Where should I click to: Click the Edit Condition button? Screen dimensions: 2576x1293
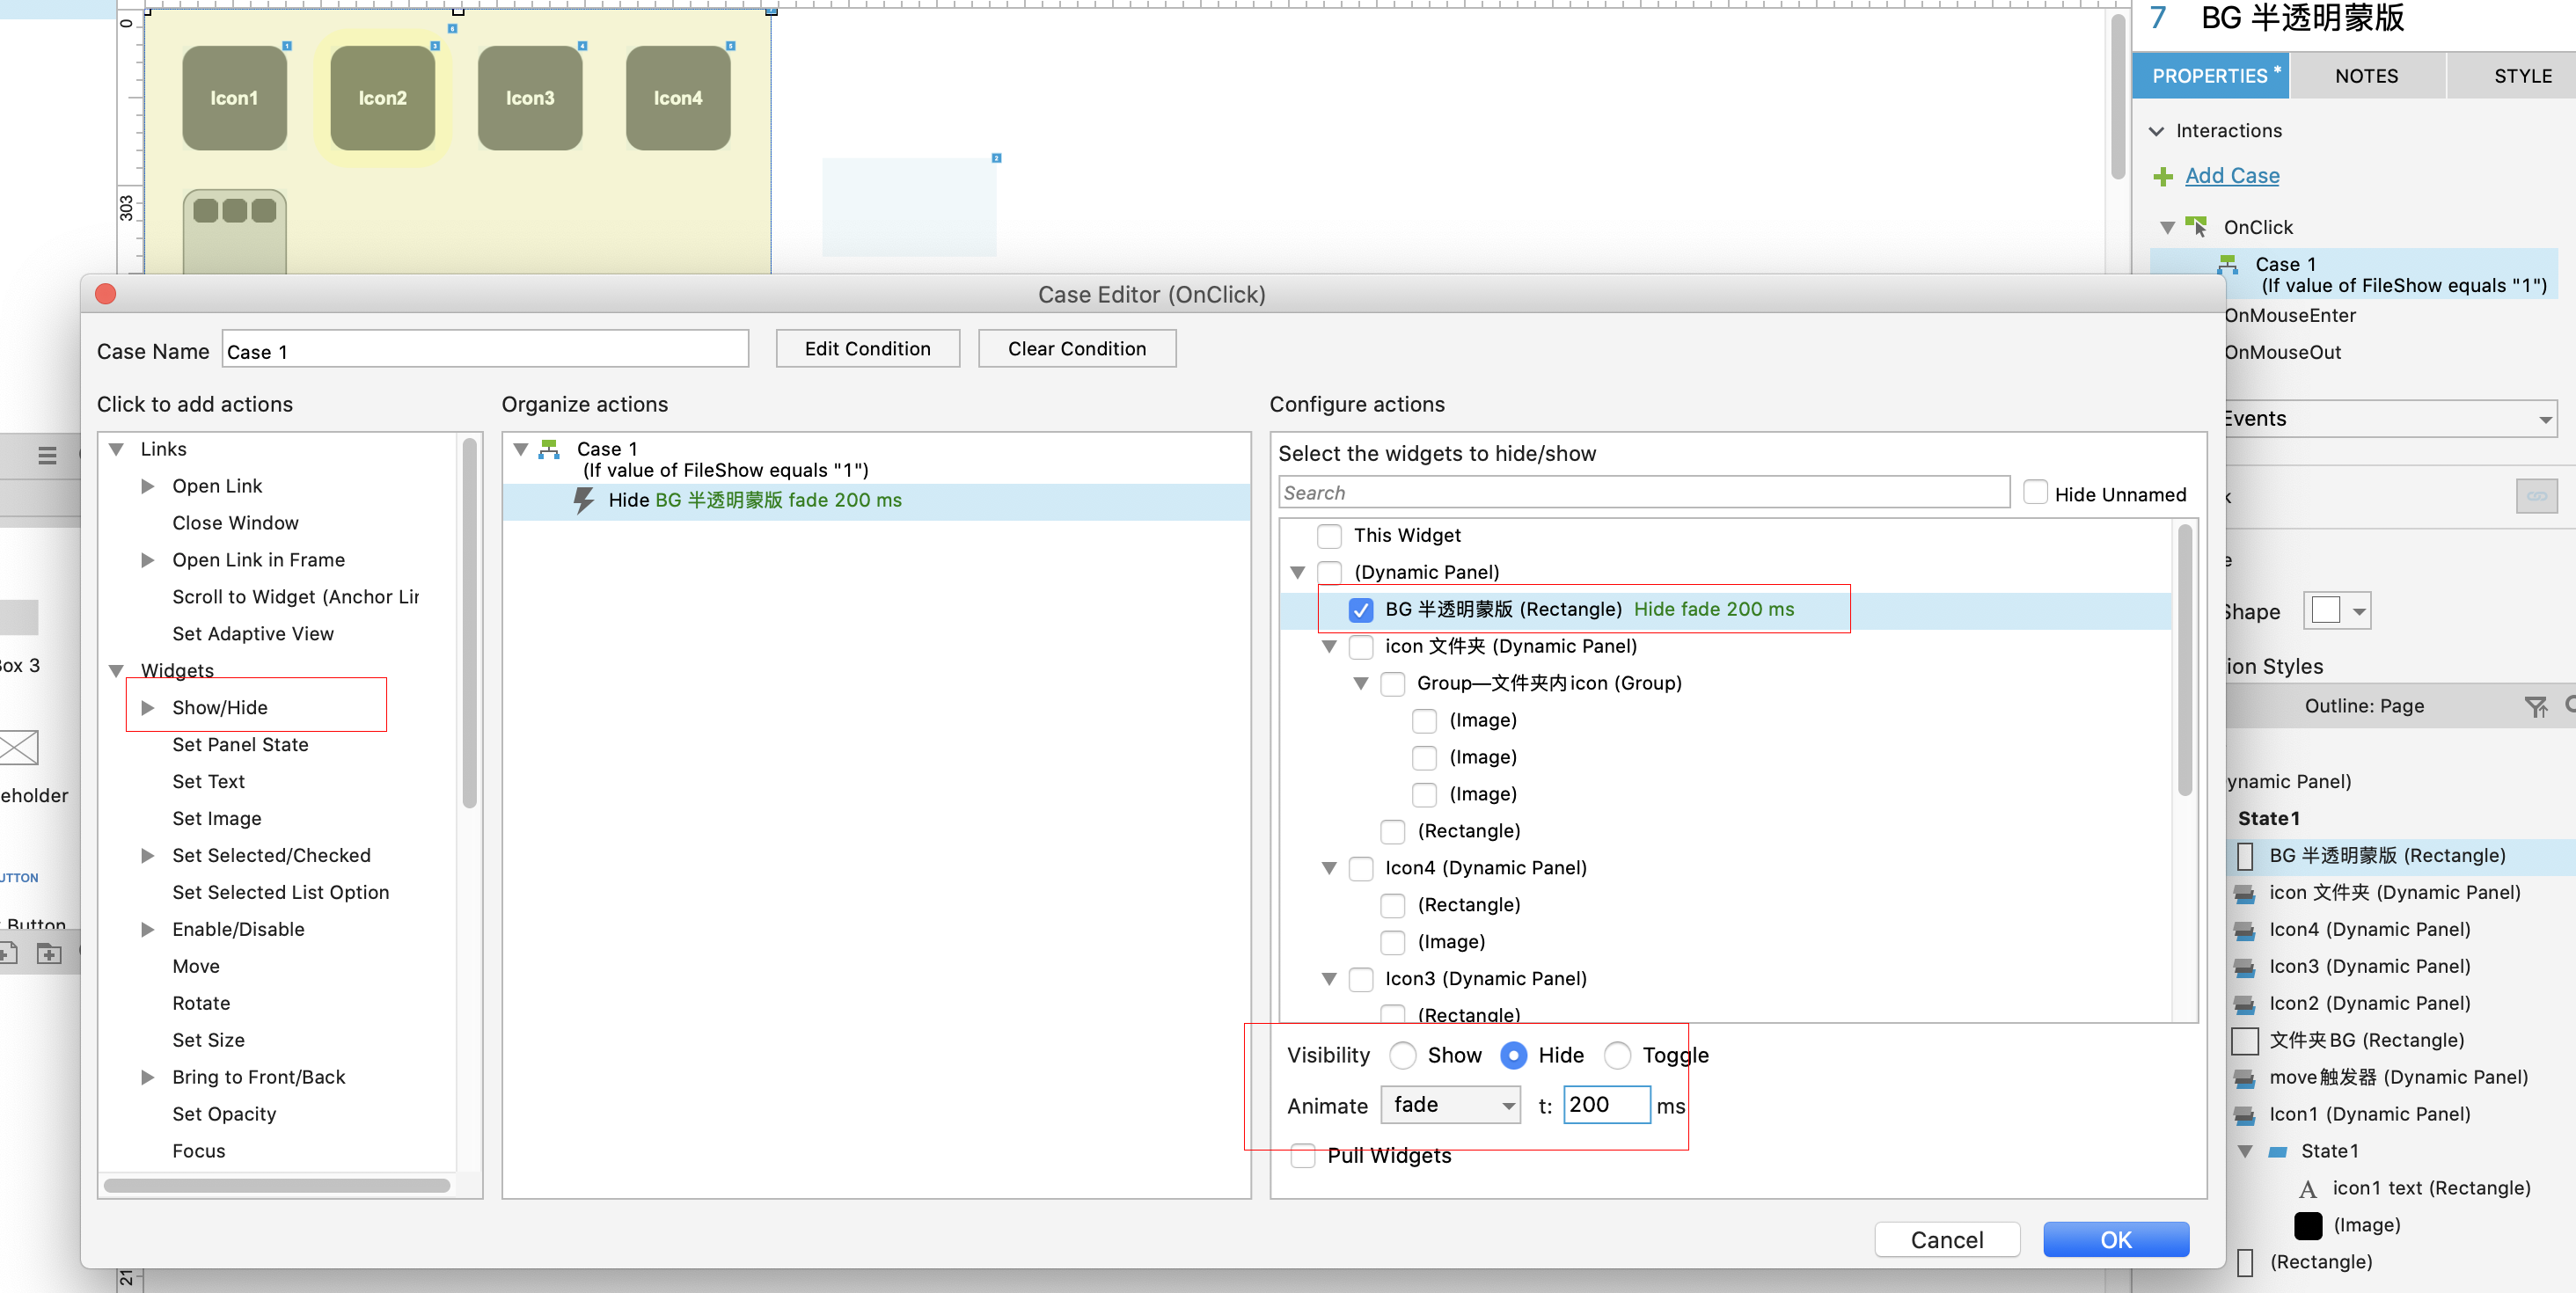coord(867,349)
